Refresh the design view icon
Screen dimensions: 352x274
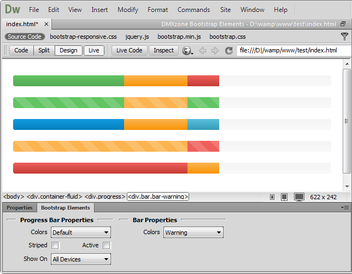tap(229, 51)
